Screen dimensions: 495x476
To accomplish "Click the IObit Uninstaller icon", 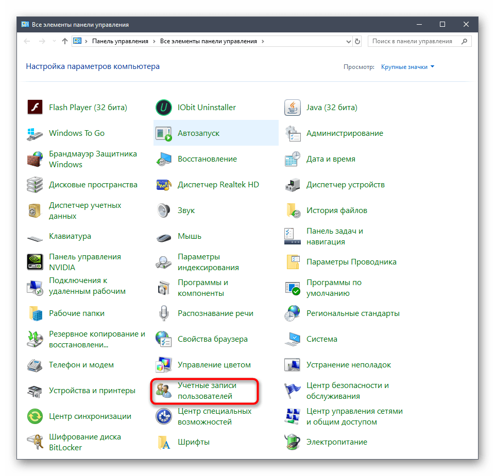I will [163, 108].
